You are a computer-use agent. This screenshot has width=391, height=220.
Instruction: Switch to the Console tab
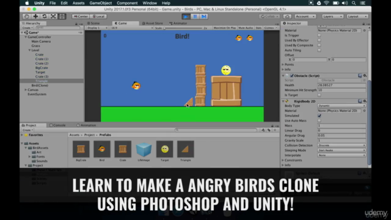coord(57,125)
